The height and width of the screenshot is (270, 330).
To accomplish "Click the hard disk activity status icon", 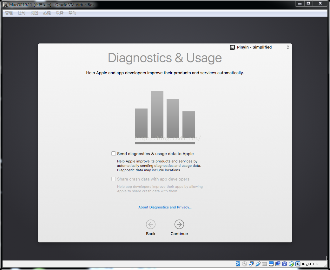I will coord(238,264).
